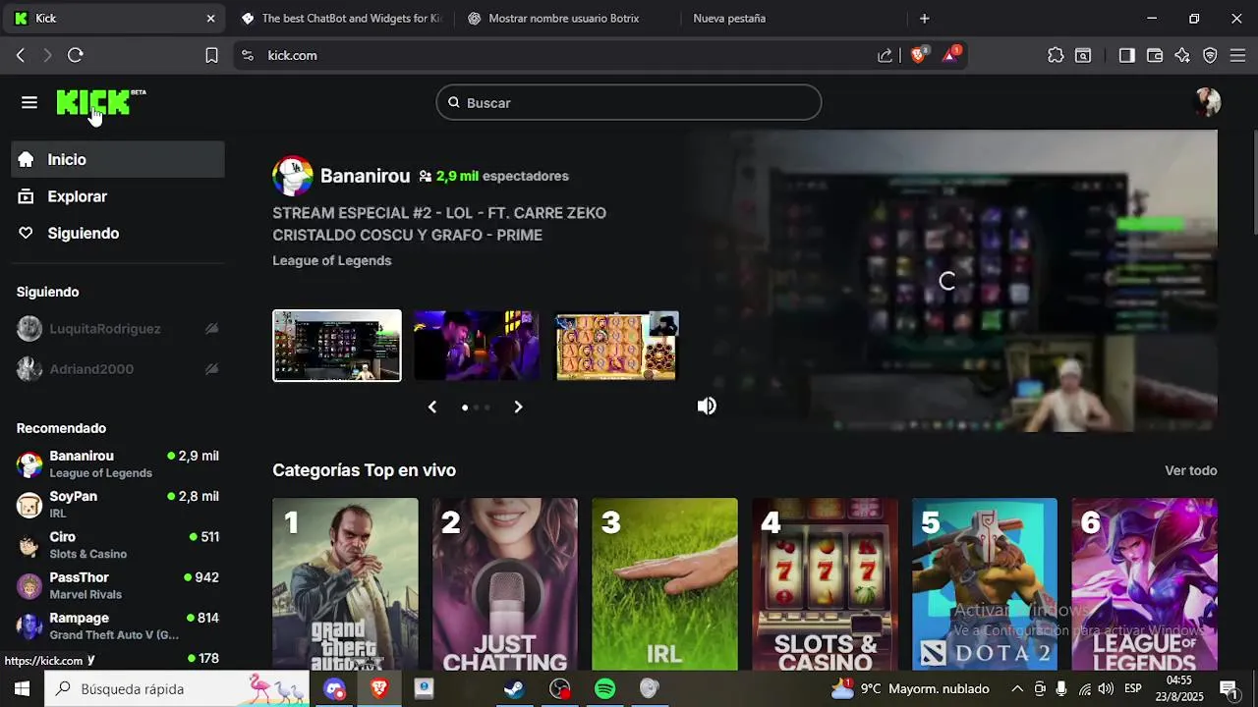1258x707 pixels.
Task: Open recommended channel Bananirou in sidebar
Action: point(118,463)
